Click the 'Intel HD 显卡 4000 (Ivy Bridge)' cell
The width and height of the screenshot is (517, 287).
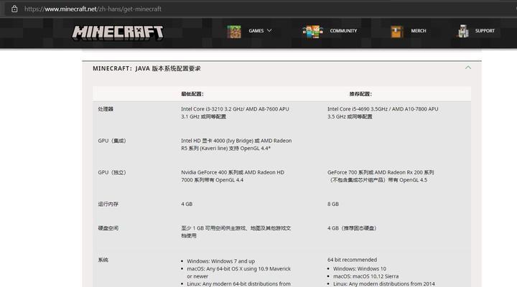click(236, 144)
